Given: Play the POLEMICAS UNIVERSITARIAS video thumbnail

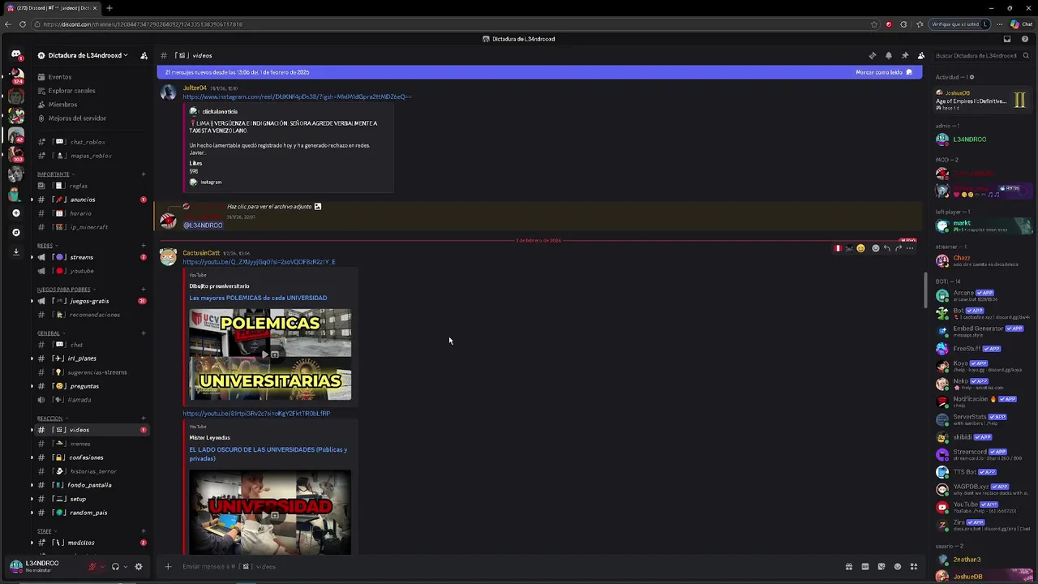Looking at the screenshot, I should pos(270,354).
